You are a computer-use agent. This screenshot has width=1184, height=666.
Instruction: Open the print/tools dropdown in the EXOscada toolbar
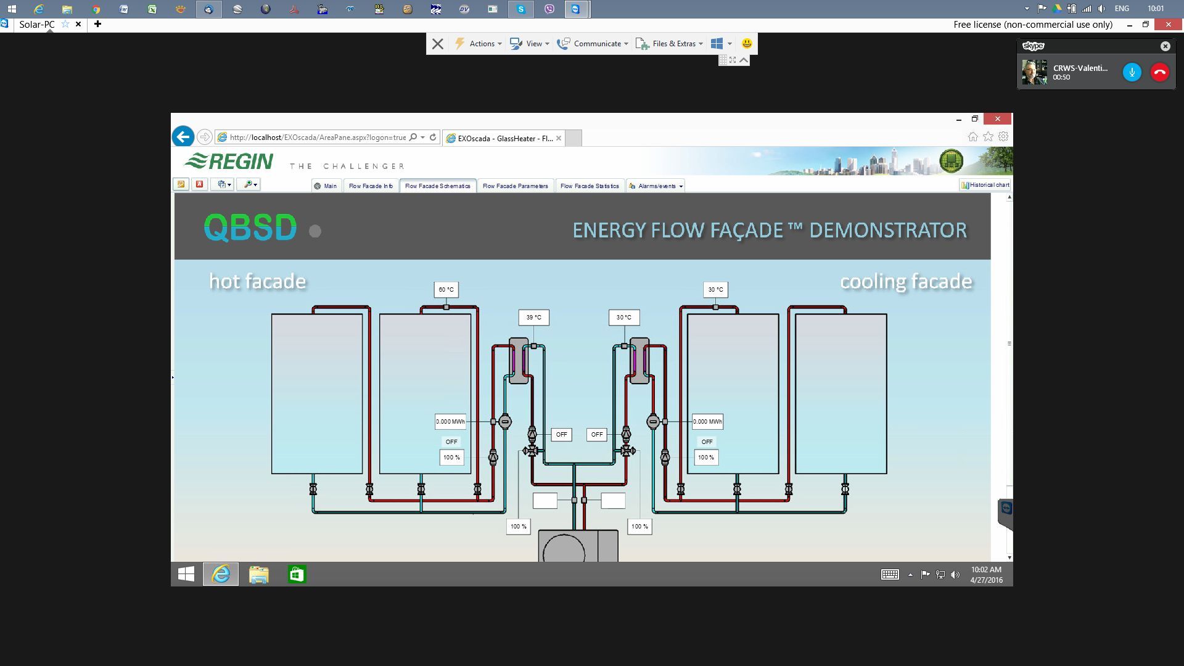(x=224, y=184)
